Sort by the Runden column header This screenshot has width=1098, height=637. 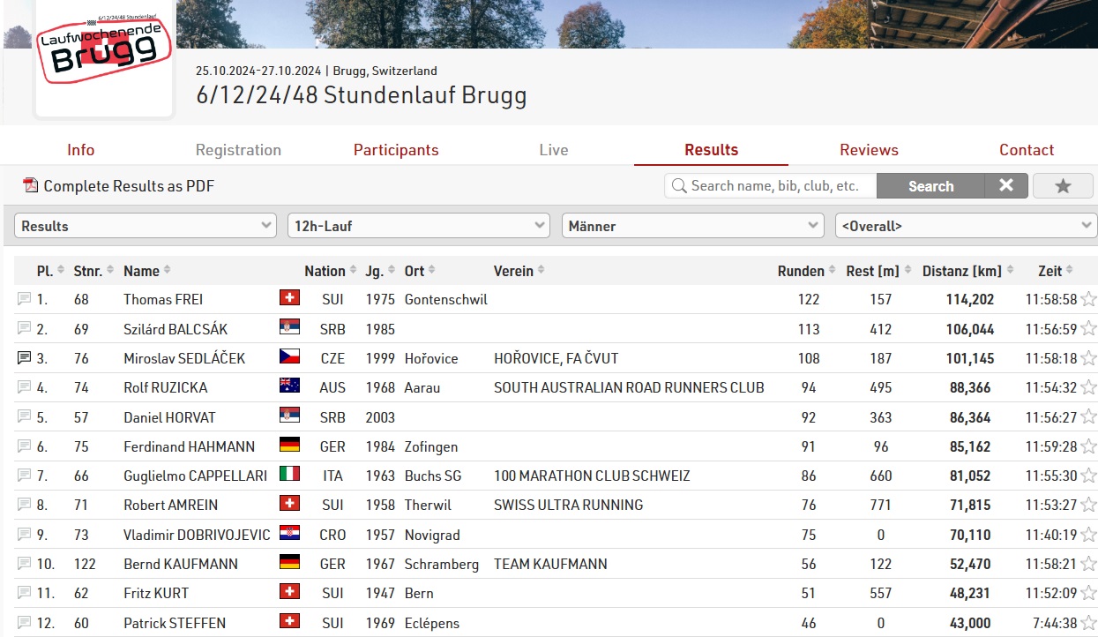pos(806,271)
